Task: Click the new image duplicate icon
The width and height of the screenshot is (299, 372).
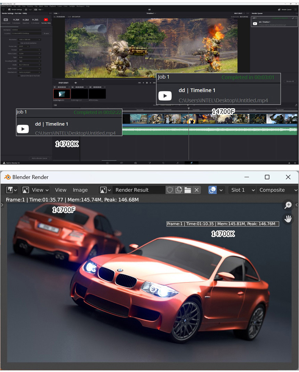Action: pos(179,190)
